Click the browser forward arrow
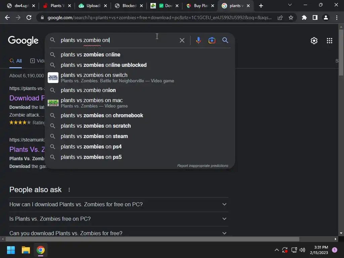344x258 pixels. (18, 17)
